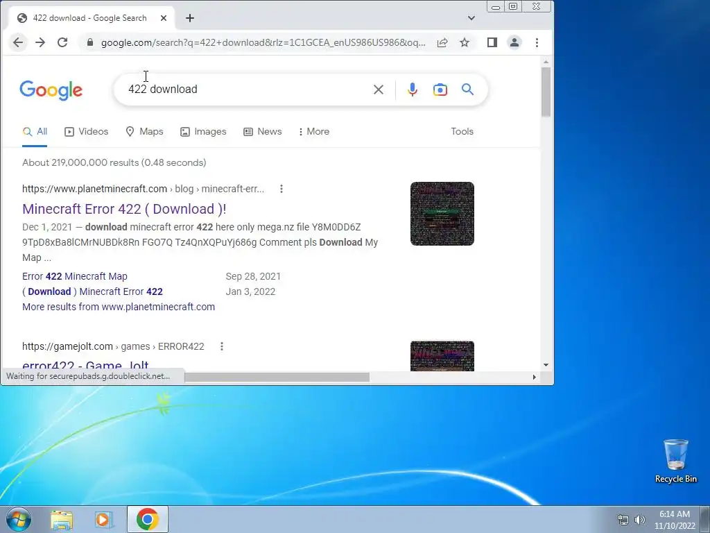
Task: Click the scroll up arrow
Action: [x=546, y=62]
